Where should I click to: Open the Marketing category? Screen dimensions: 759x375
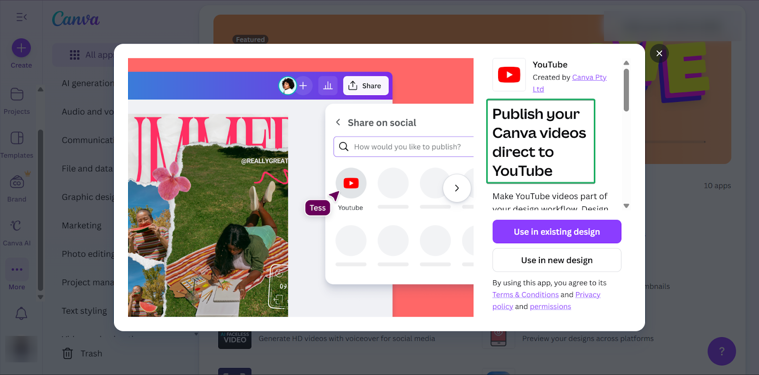pyautogui.click(x=82, y=226)
